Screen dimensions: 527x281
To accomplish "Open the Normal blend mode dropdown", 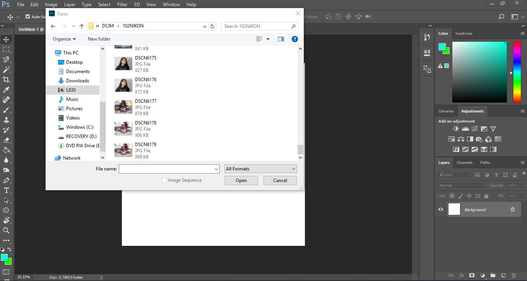I will click(462, 185).
